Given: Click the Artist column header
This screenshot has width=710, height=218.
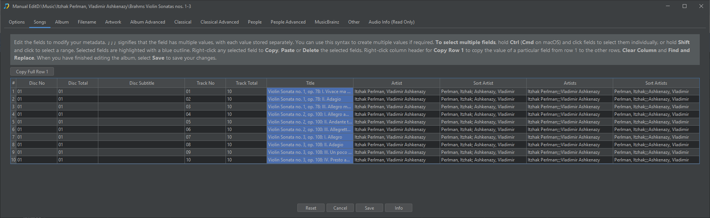Looking at the screenshot, I should (397, 83).
